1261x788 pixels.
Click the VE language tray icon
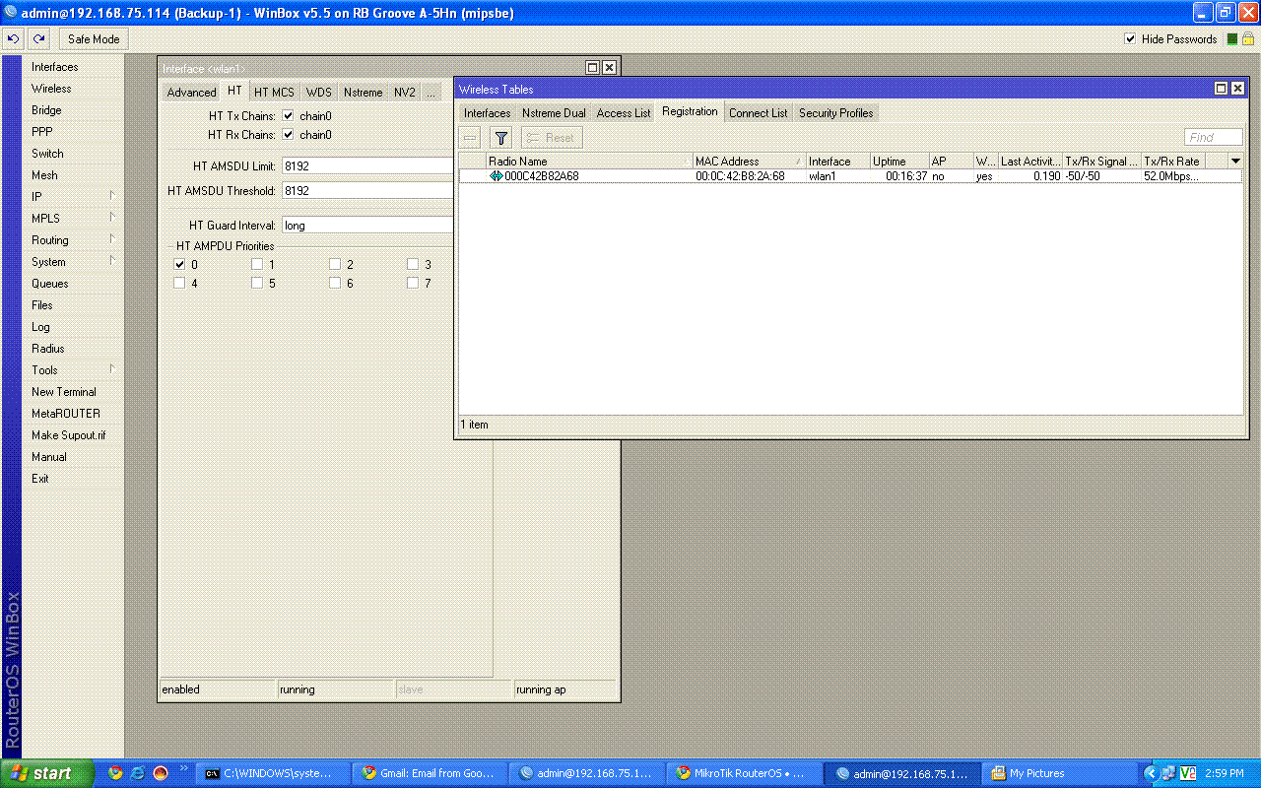pyautogui.click(x=1187, y=773)
